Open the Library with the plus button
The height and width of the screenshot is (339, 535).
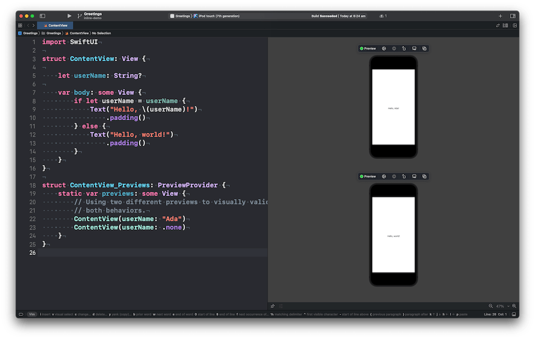point(500,15)
